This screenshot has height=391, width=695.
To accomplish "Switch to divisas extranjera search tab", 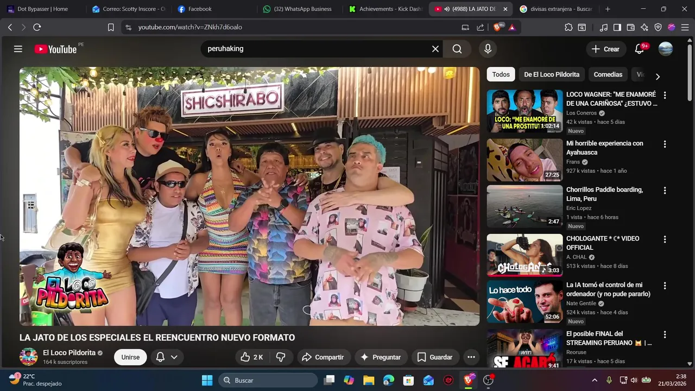I will pos(557,9).
